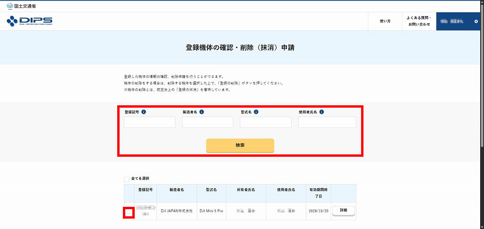Click the 国土交通省 ministry logo
Screen dimensions: 484x229
click(21, 6)
